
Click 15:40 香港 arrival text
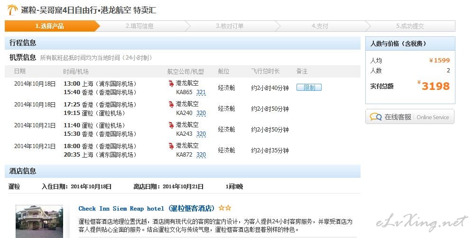[x=100, y=92]
